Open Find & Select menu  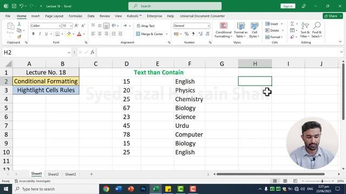point(317,30)
